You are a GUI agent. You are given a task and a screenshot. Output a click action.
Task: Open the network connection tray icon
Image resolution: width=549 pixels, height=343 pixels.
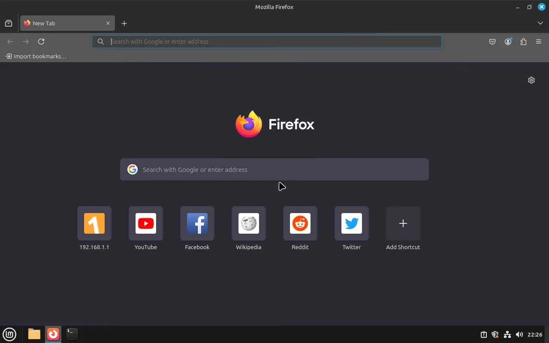(507, 334)
